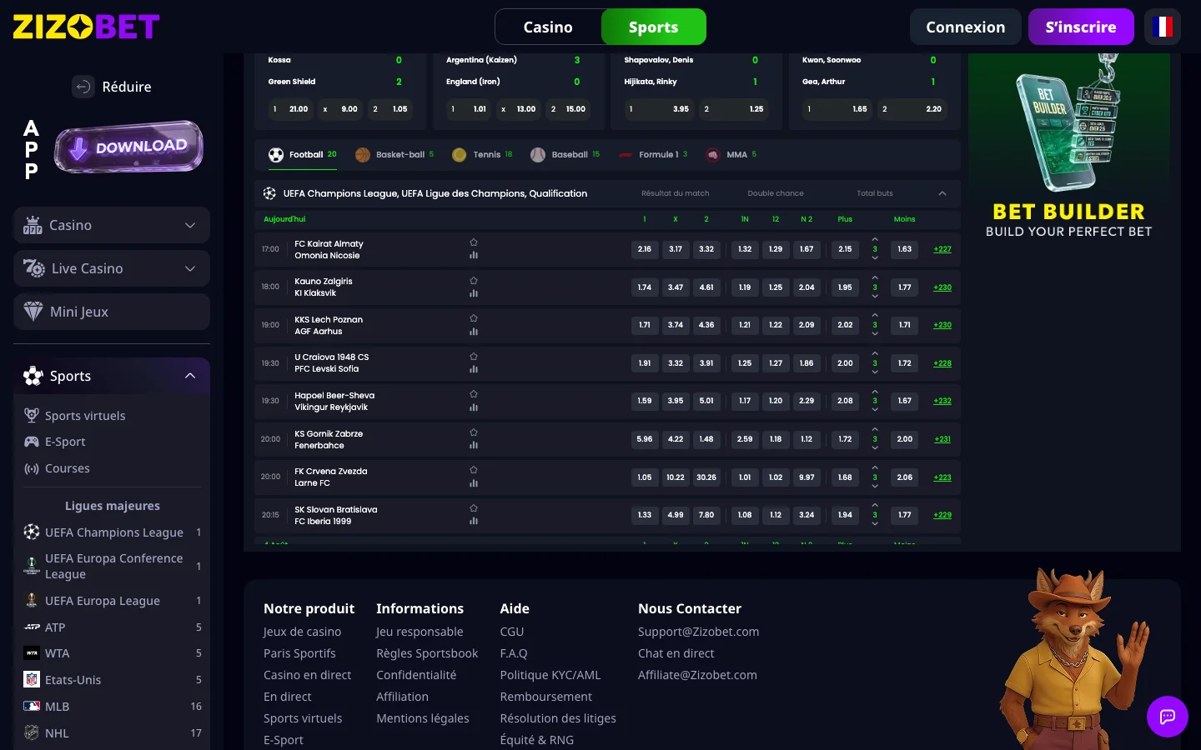Screen dimensions: 1201x750
Task: Increase total goals line for Kairat Almaty match
Action: coord(875,240)
